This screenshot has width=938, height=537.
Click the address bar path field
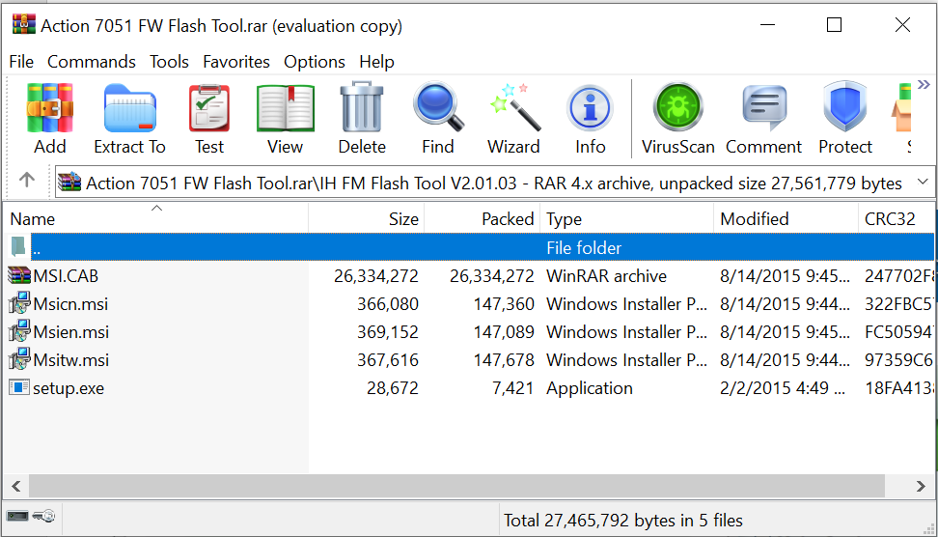tap(495, 182)
